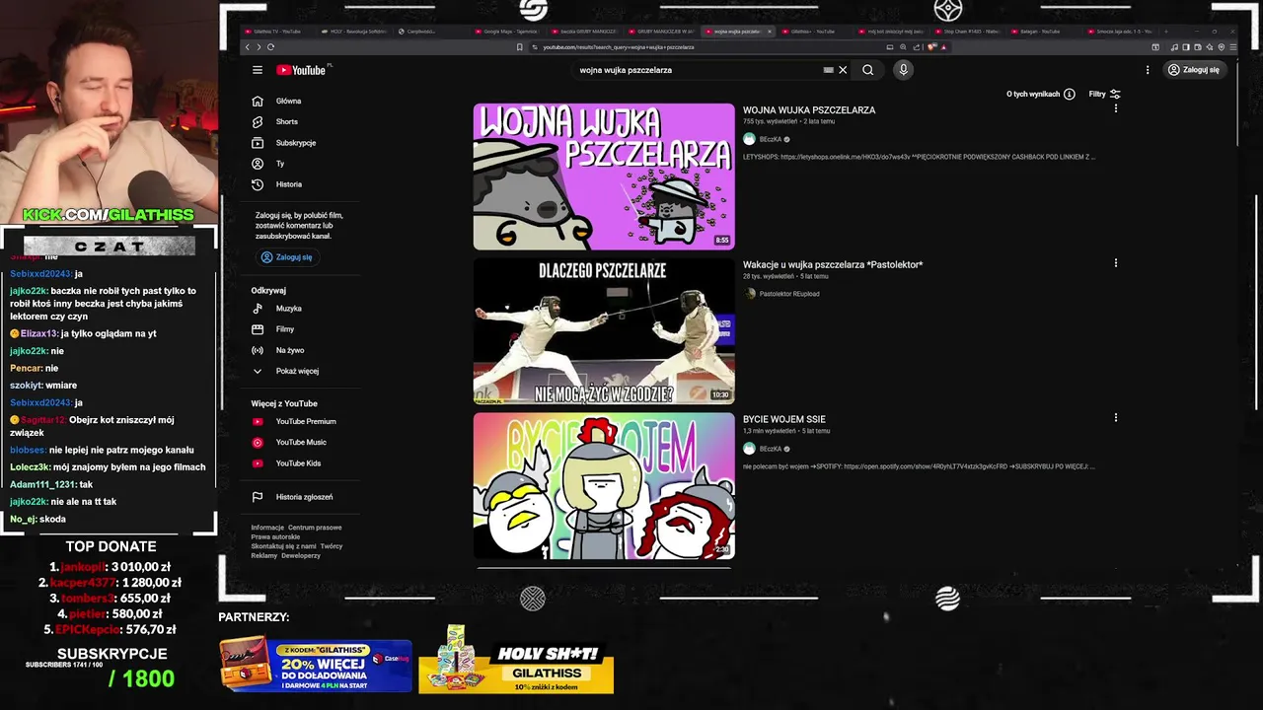Image resolution: width=1263 pixels, height=710 pixels.
Task: Close the active wojna wujka pszczelarza tab
Action: [x=770, y=32]
